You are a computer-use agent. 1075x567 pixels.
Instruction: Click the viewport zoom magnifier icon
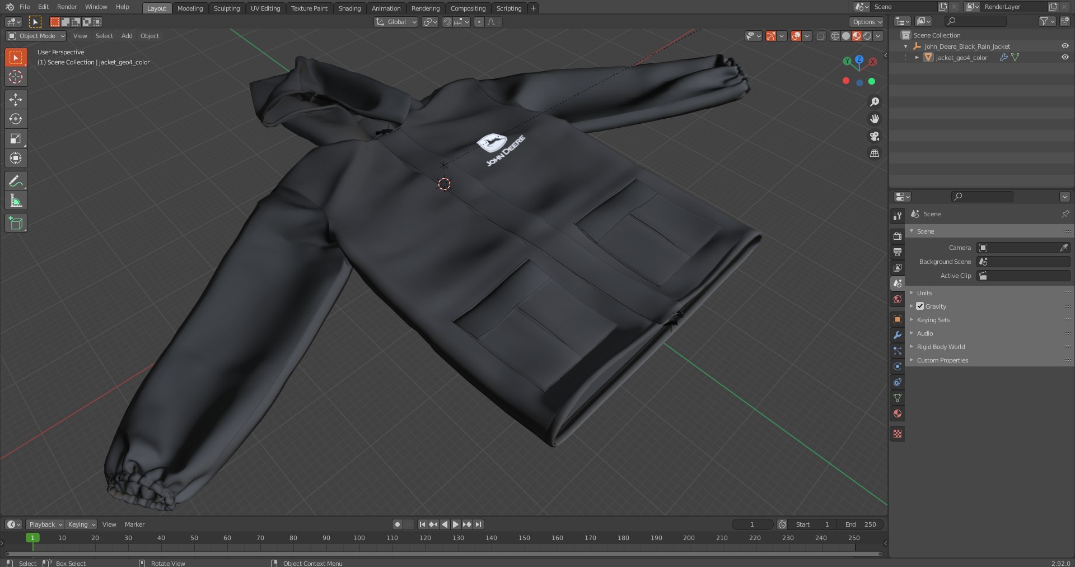874,102
